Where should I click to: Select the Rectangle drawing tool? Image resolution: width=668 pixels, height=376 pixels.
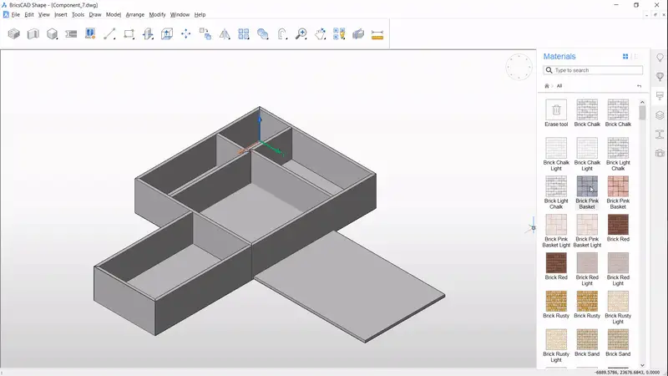(129, 33)
